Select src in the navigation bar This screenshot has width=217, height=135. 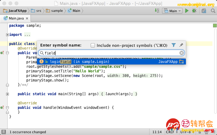pos(36,11)
